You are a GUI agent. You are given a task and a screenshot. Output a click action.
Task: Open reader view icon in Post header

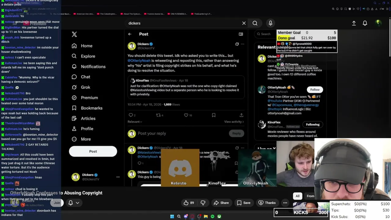click(x=241, y=34)
